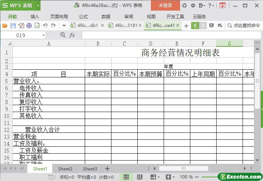Close the 4f6c...db1 document tab
The height and width of the screenshot is (181, 263).
(x=102, y=26)
